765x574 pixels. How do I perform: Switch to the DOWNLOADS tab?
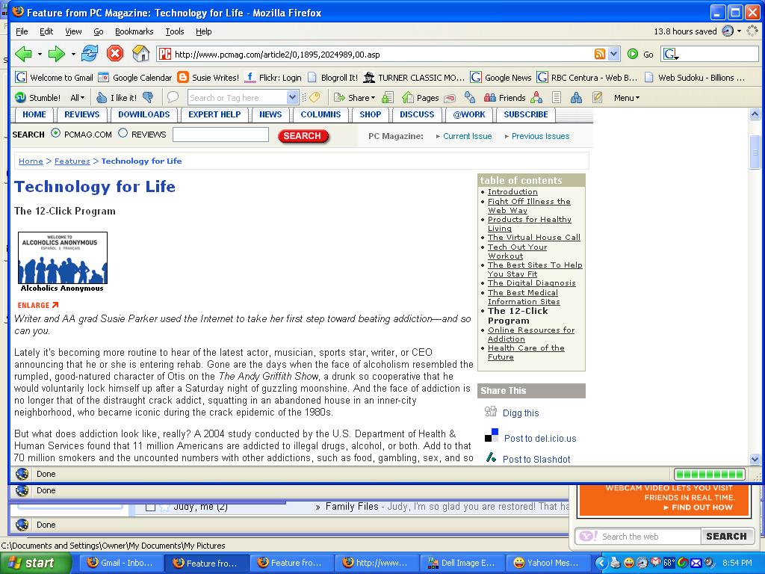tap(144, 114)
